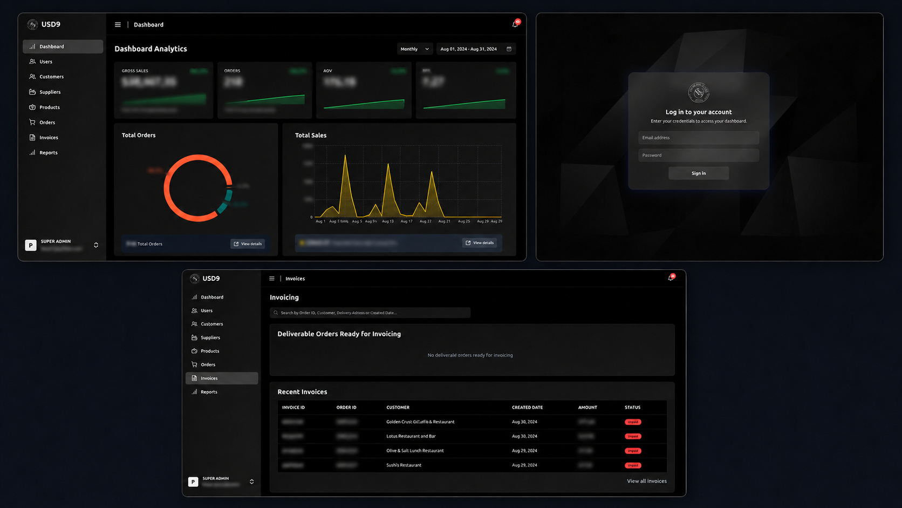902x508 pixels.
Task: Open notifications bell in the Dashboard window
Action: (515, 24)
